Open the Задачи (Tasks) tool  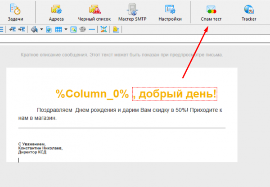point(15,13)
